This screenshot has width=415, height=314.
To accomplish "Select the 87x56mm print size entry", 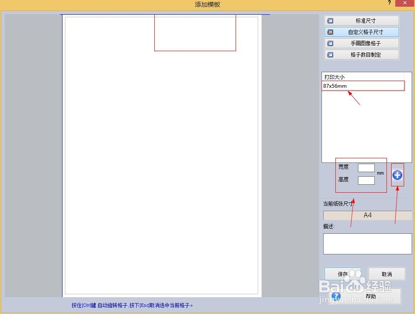I will (363, 86).
